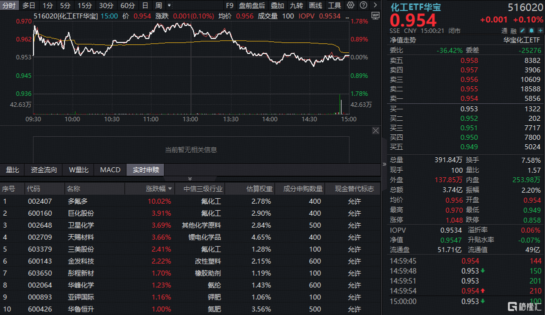Click the 通 badge under the price
Image resolution: width=545 pixels, height=315 pixels.
(x=504, y=31)
